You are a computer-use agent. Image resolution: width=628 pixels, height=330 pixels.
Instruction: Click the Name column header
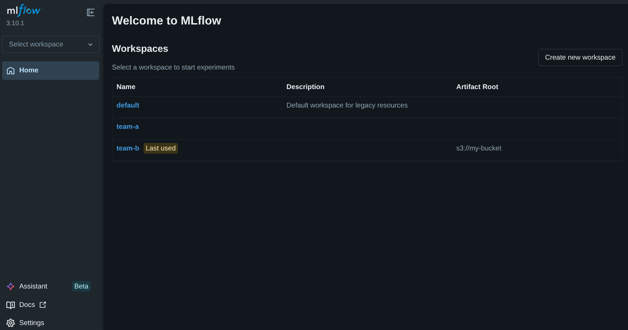point(126,87)
